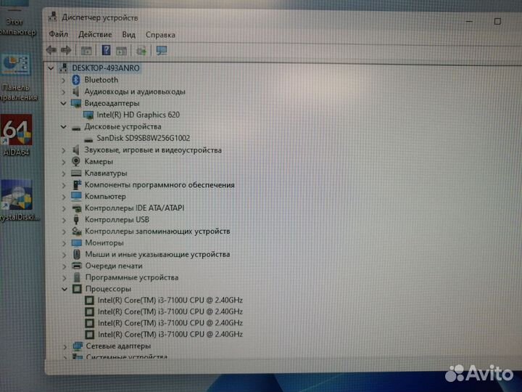Open the Панель управления desktop icon

click(17, 78)
